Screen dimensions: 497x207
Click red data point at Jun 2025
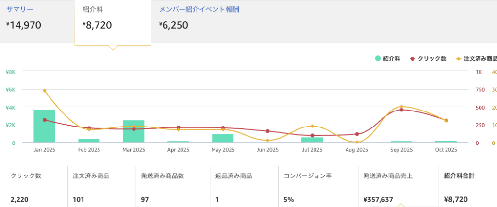coord(267,131)
